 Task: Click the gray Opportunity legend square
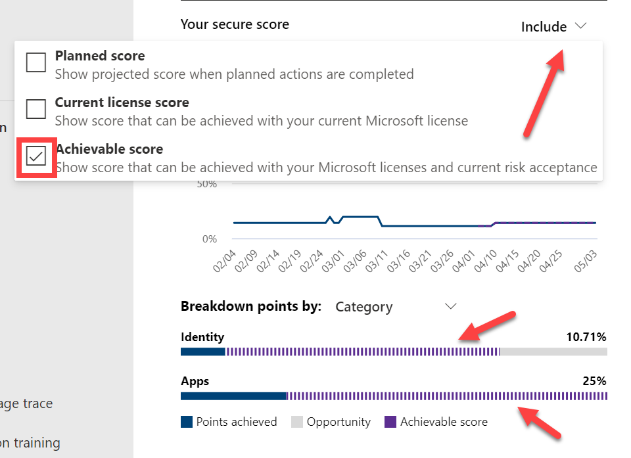(296, 422)
